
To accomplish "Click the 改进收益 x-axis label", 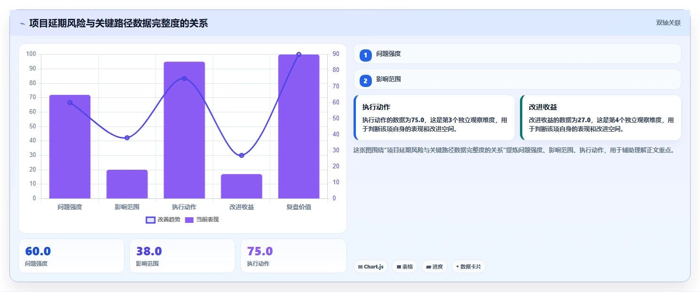I will click(x=242, y=207).
